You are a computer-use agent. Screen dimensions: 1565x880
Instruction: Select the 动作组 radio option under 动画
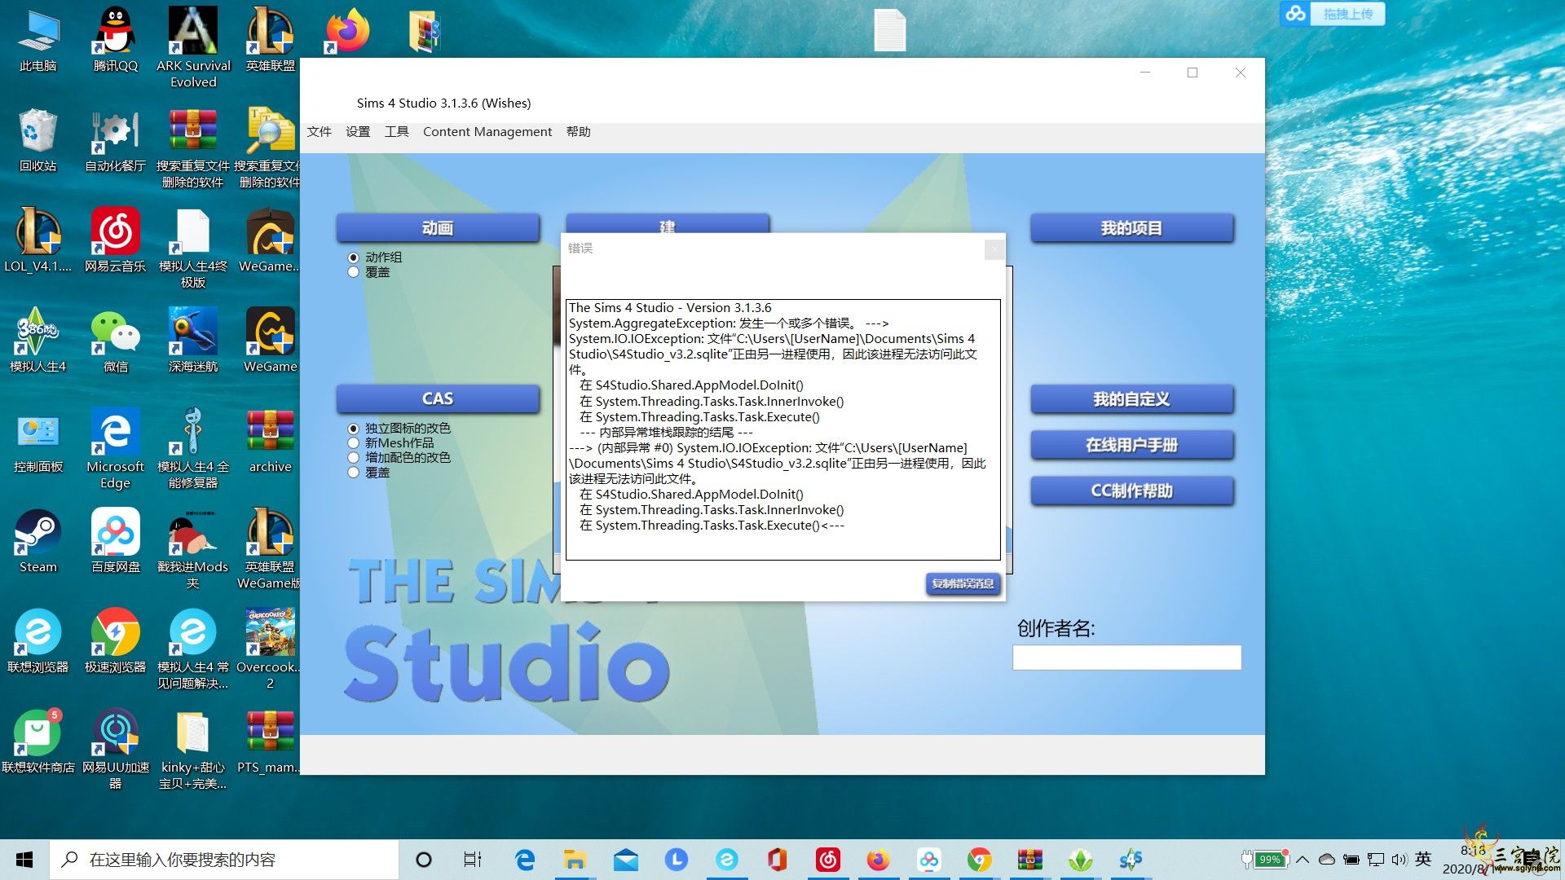coord(354,257)
